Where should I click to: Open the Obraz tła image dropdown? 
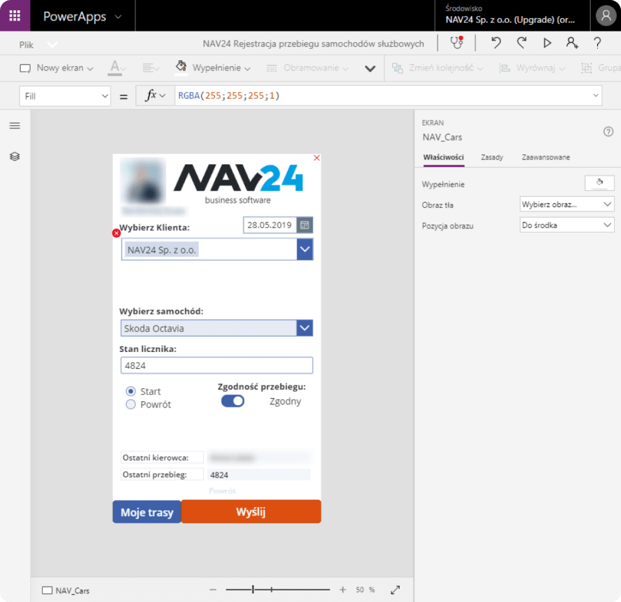point(567,205)
